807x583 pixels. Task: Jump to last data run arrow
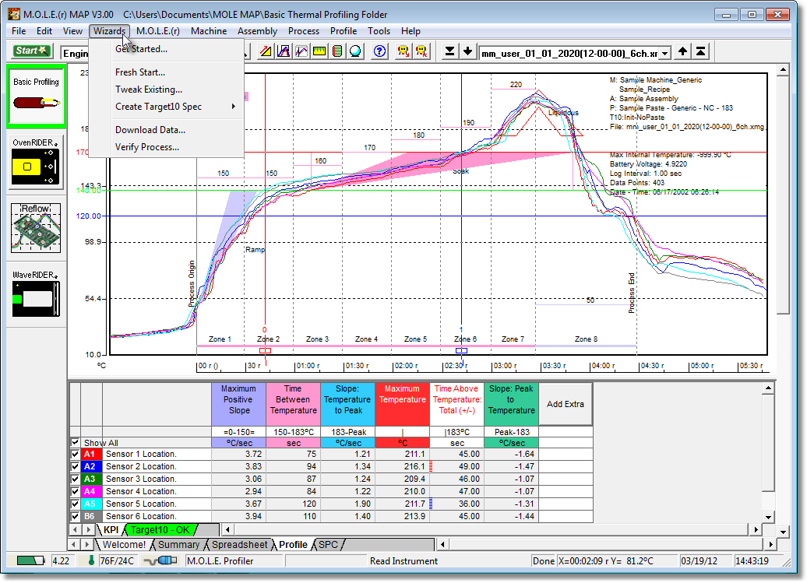(x=449, y=51)
